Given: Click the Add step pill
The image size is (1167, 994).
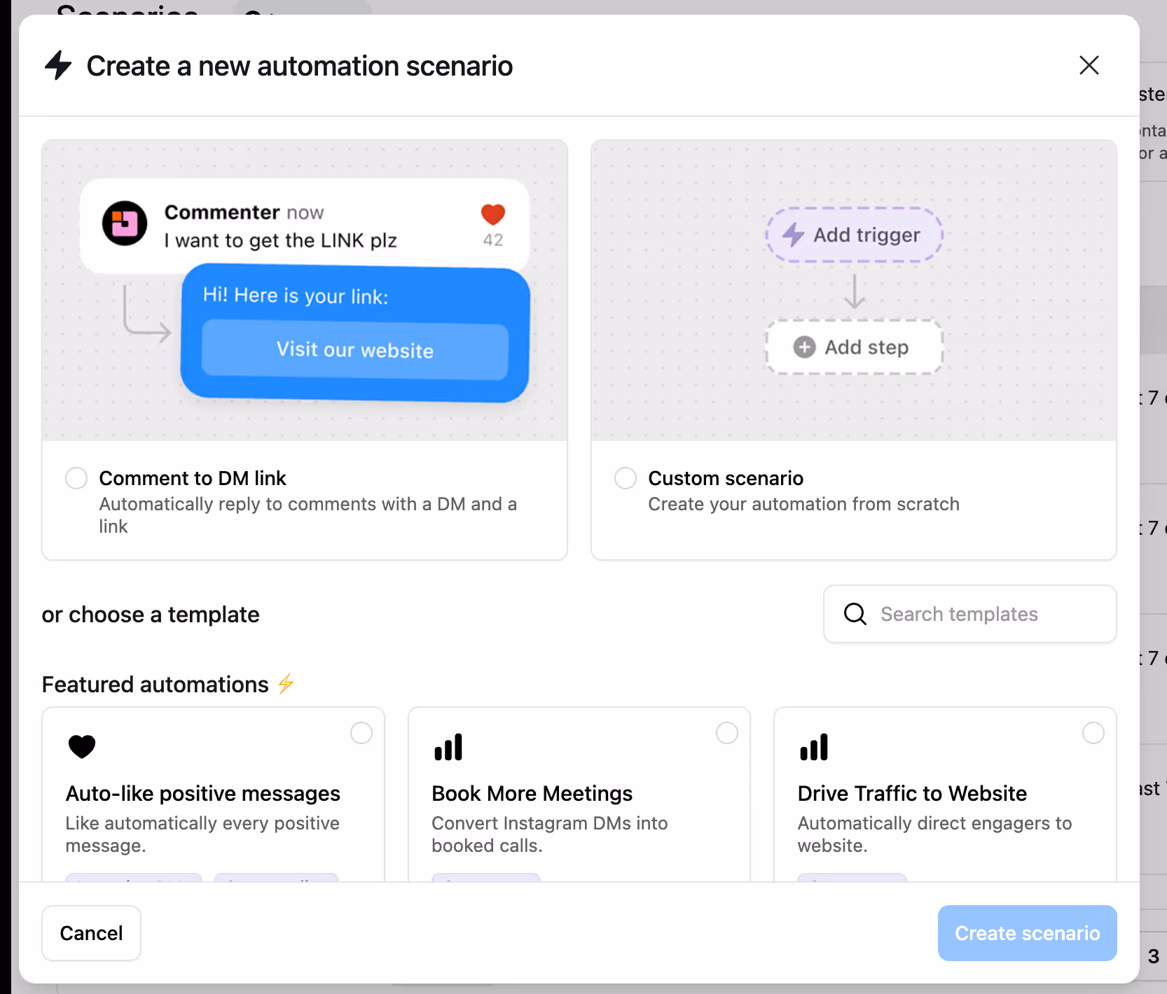Looking at the screenshot, I should [x=854, y=346].
